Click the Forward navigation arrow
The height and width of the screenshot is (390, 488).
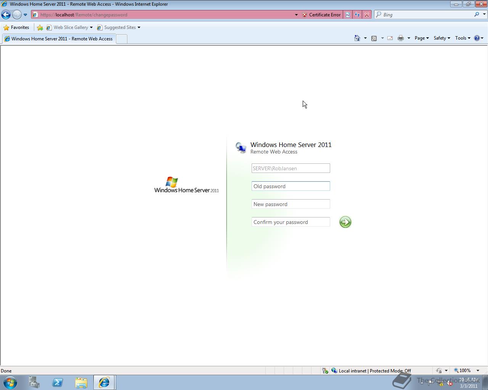pyautogui.click(x=17, y=14)
